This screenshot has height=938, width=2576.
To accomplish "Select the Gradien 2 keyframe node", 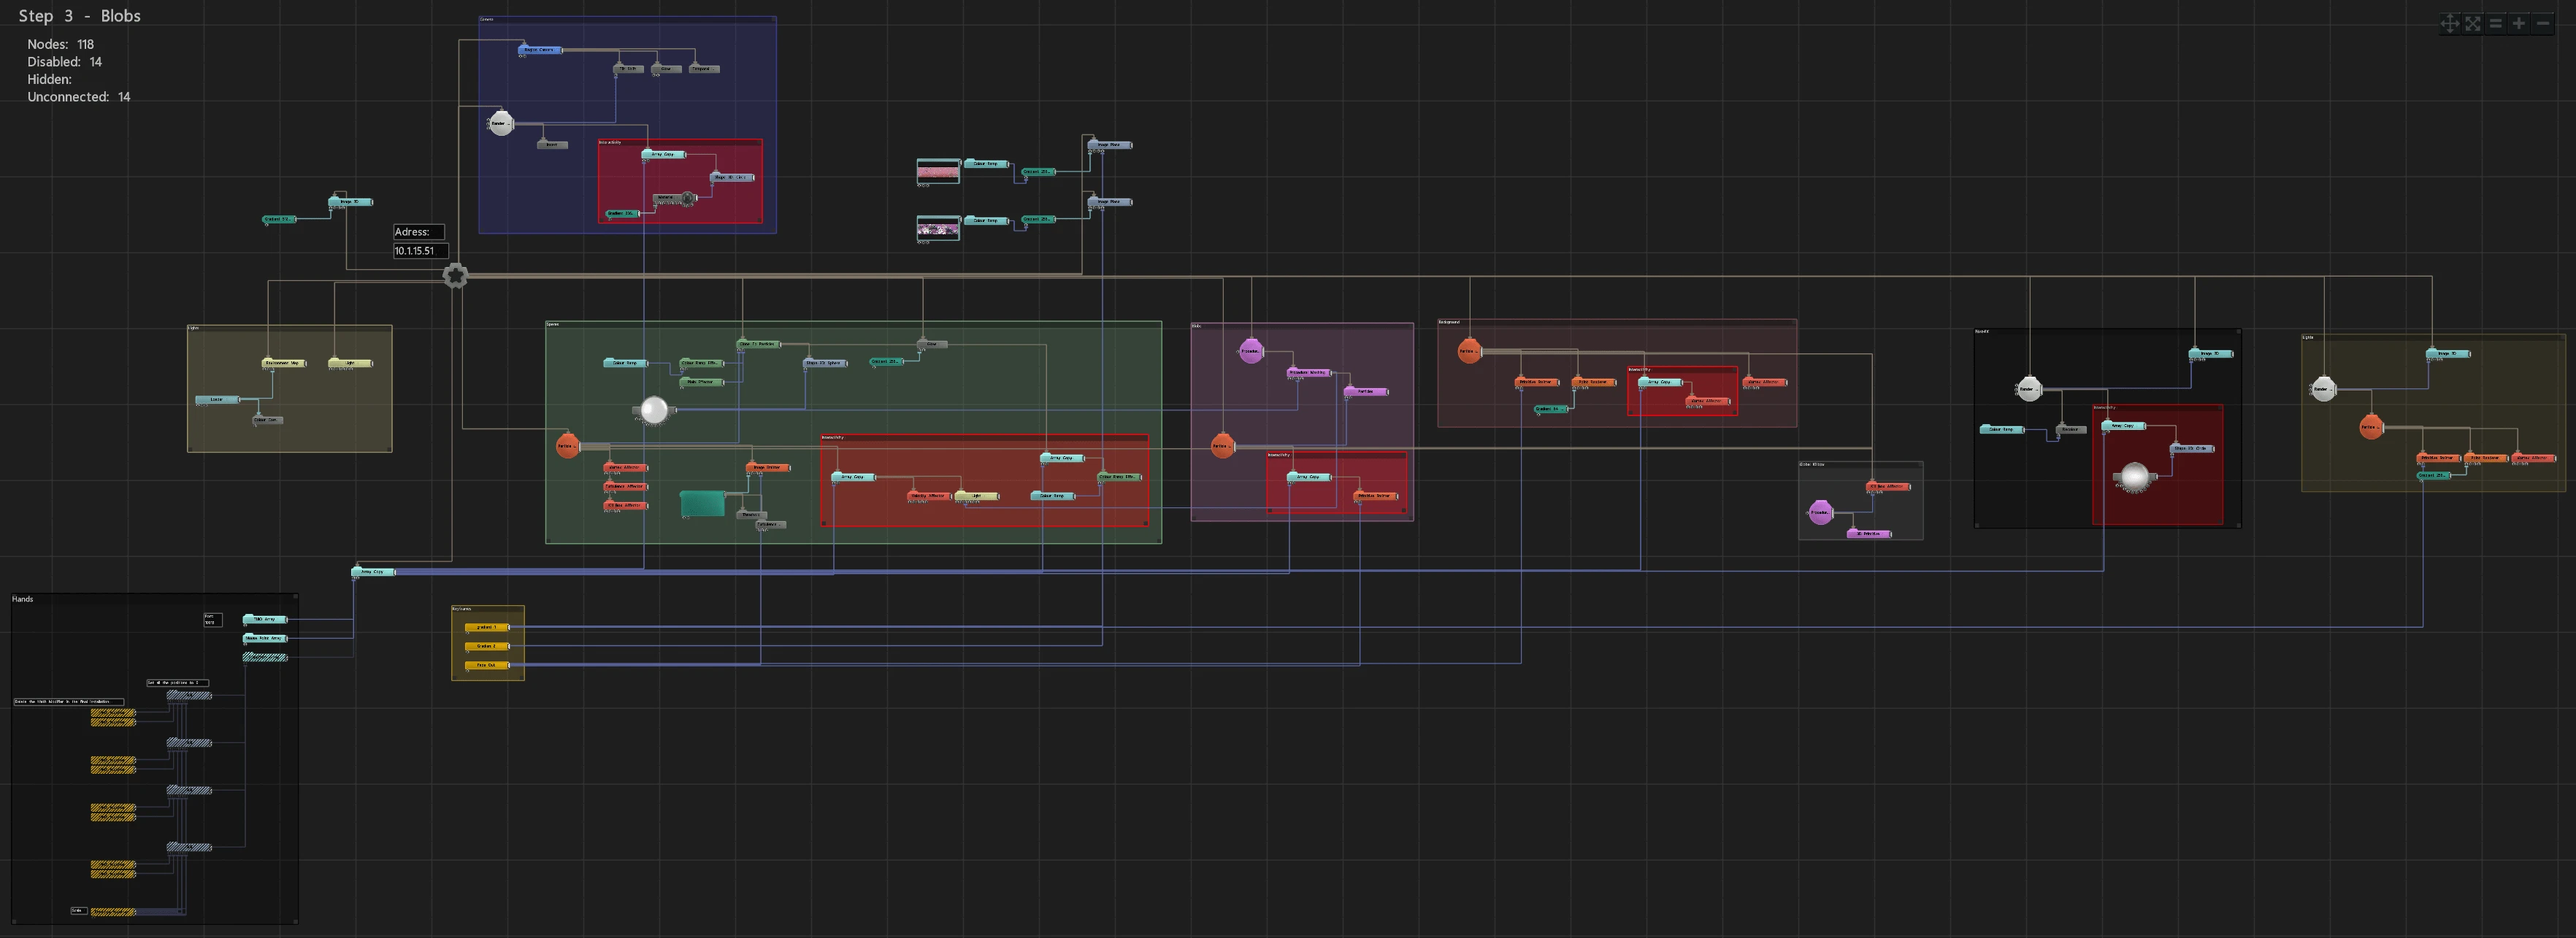I will click(487, 646).
